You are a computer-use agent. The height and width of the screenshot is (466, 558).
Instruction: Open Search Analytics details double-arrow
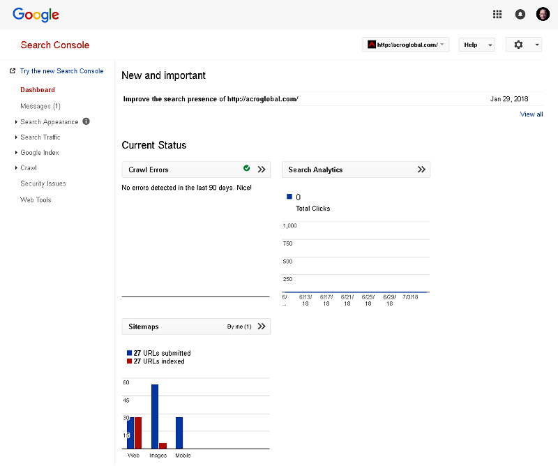[421, 170]
